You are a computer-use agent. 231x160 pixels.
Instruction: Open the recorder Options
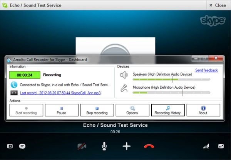click(132, 110)
